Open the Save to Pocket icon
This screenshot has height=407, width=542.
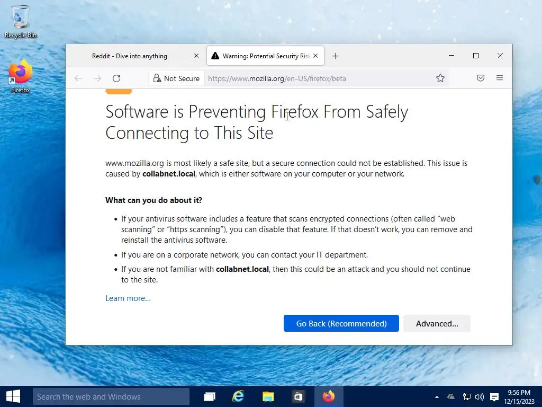coord(481,78)
